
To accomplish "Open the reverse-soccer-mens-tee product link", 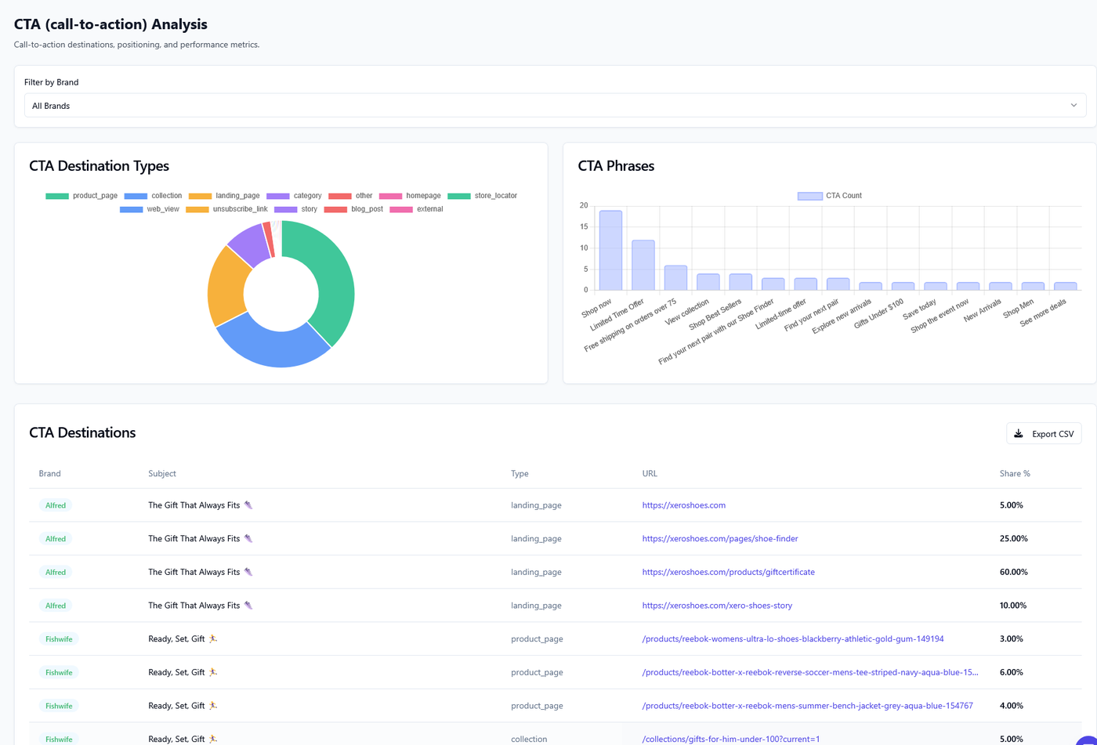I will pos(810,673).
